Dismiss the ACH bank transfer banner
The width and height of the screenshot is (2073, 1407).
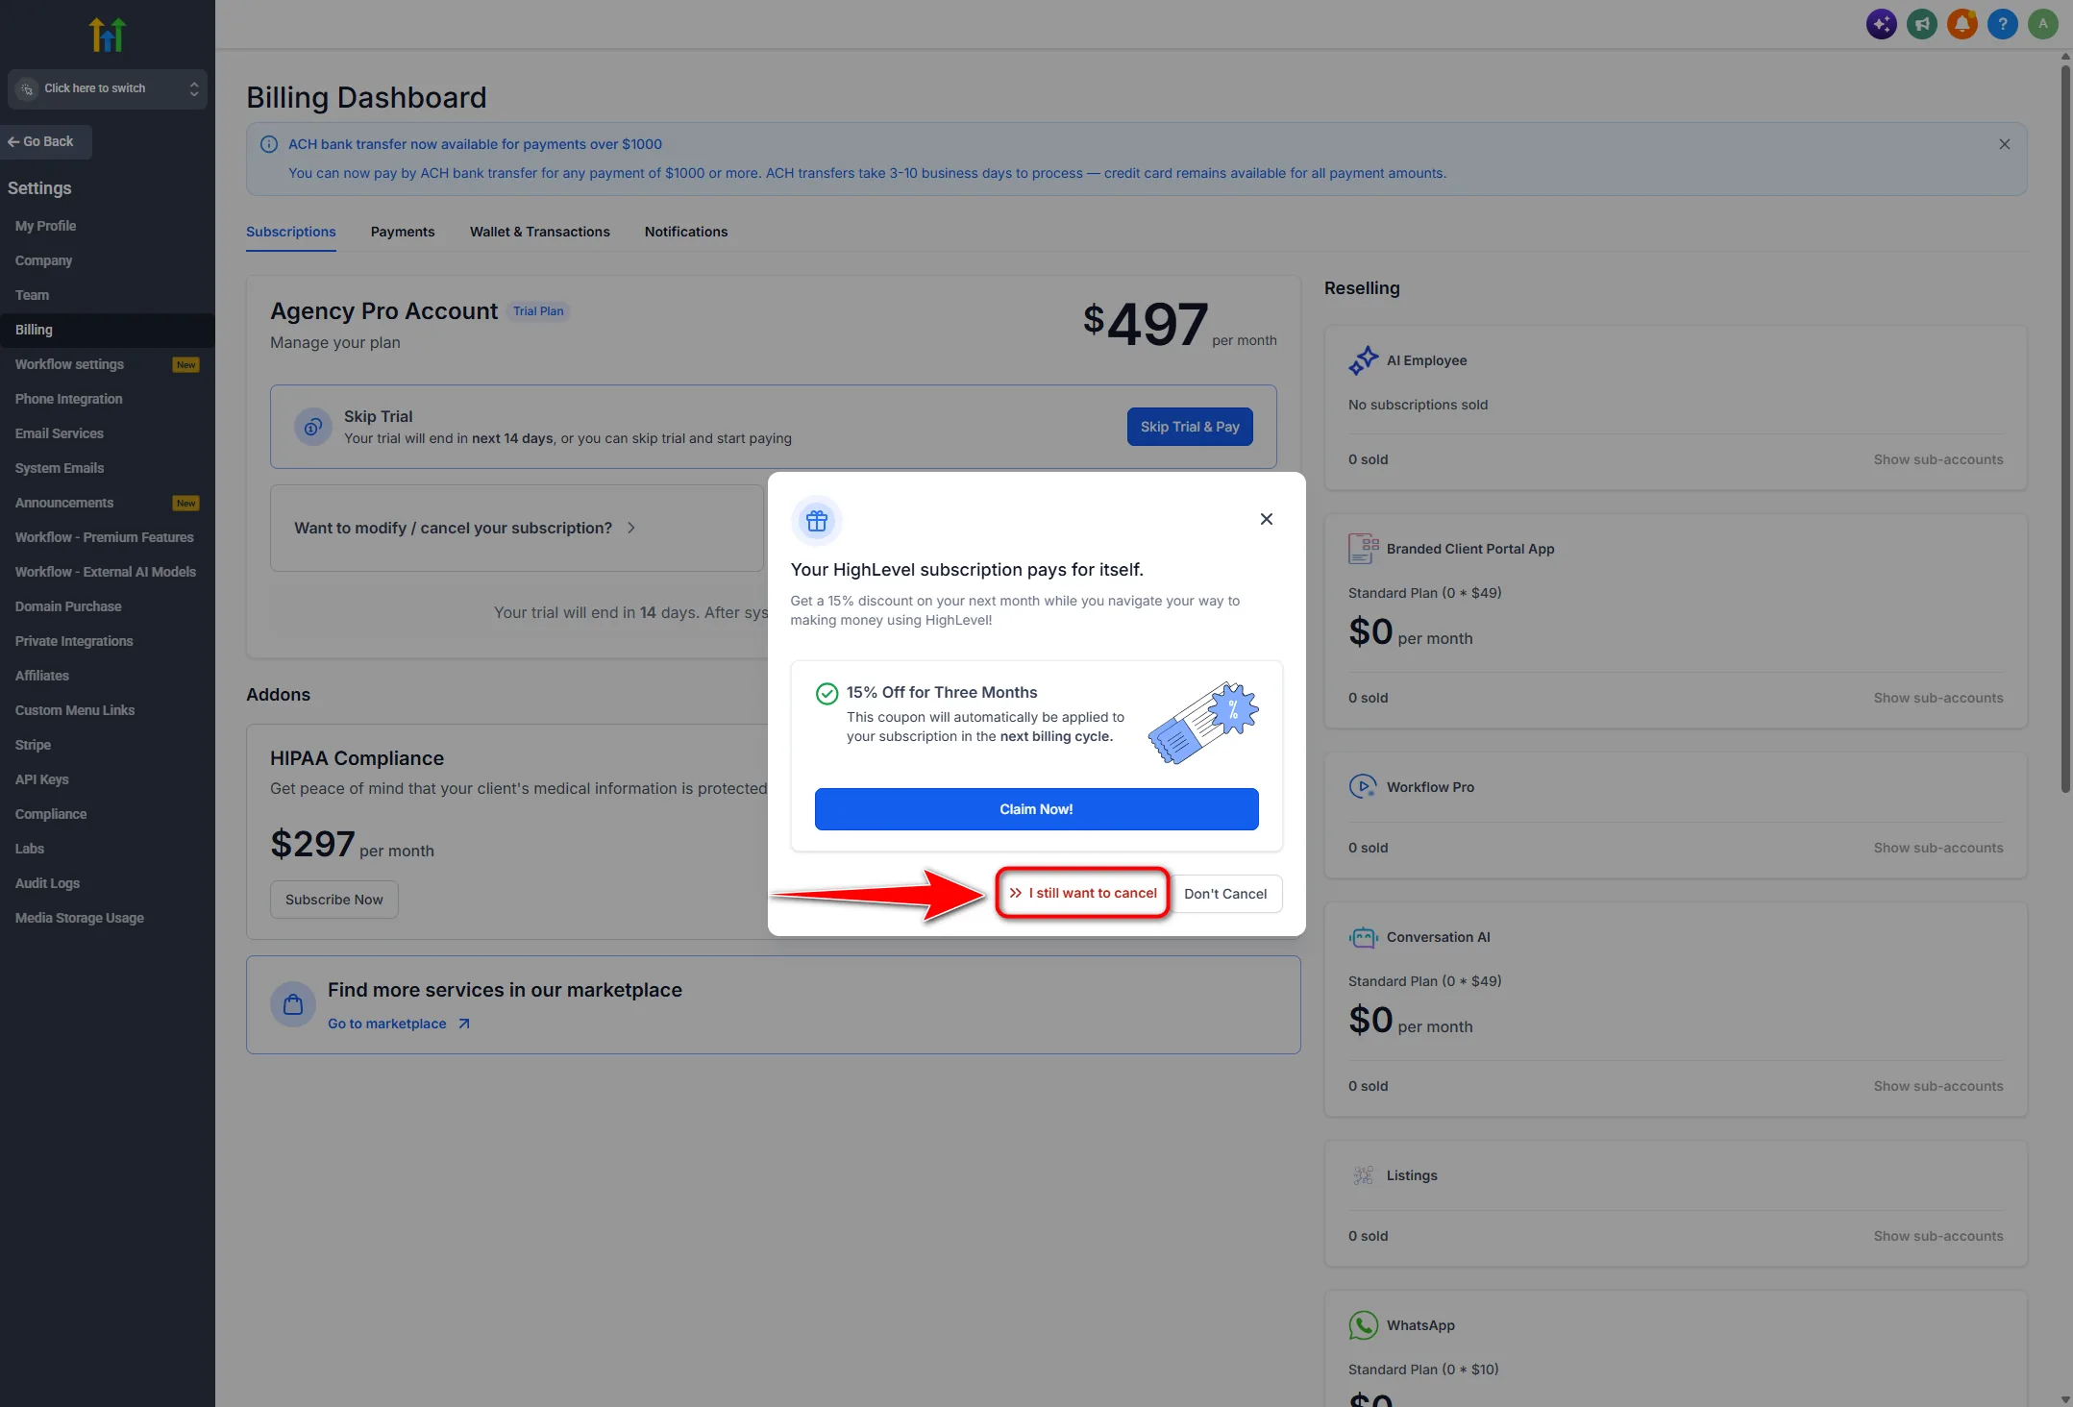point(2004,144)
